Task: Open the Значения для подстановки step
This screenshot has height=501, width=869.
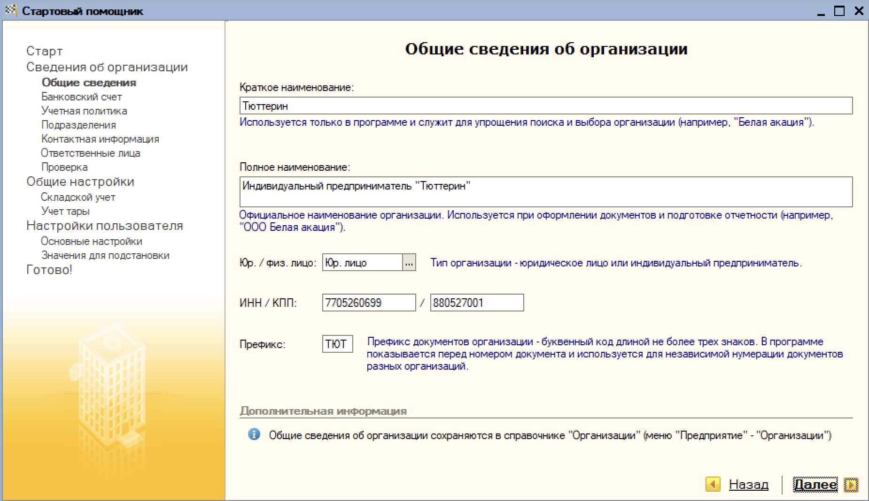Action: [105, 255]
